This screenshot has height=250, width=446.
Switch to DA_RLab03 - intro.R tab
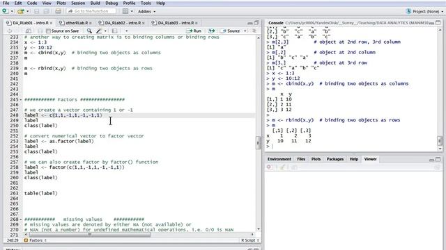tap(175, 23)
